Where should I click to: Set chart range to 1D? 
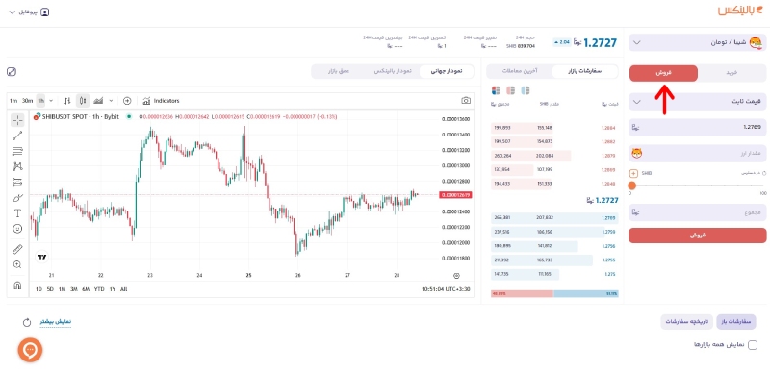(x=38, y=289)
